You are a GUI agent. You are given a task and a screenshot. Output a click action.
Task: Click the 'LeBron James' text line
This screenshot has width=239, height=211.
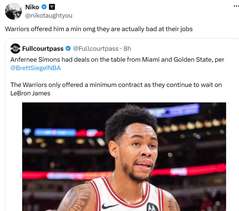30,93
